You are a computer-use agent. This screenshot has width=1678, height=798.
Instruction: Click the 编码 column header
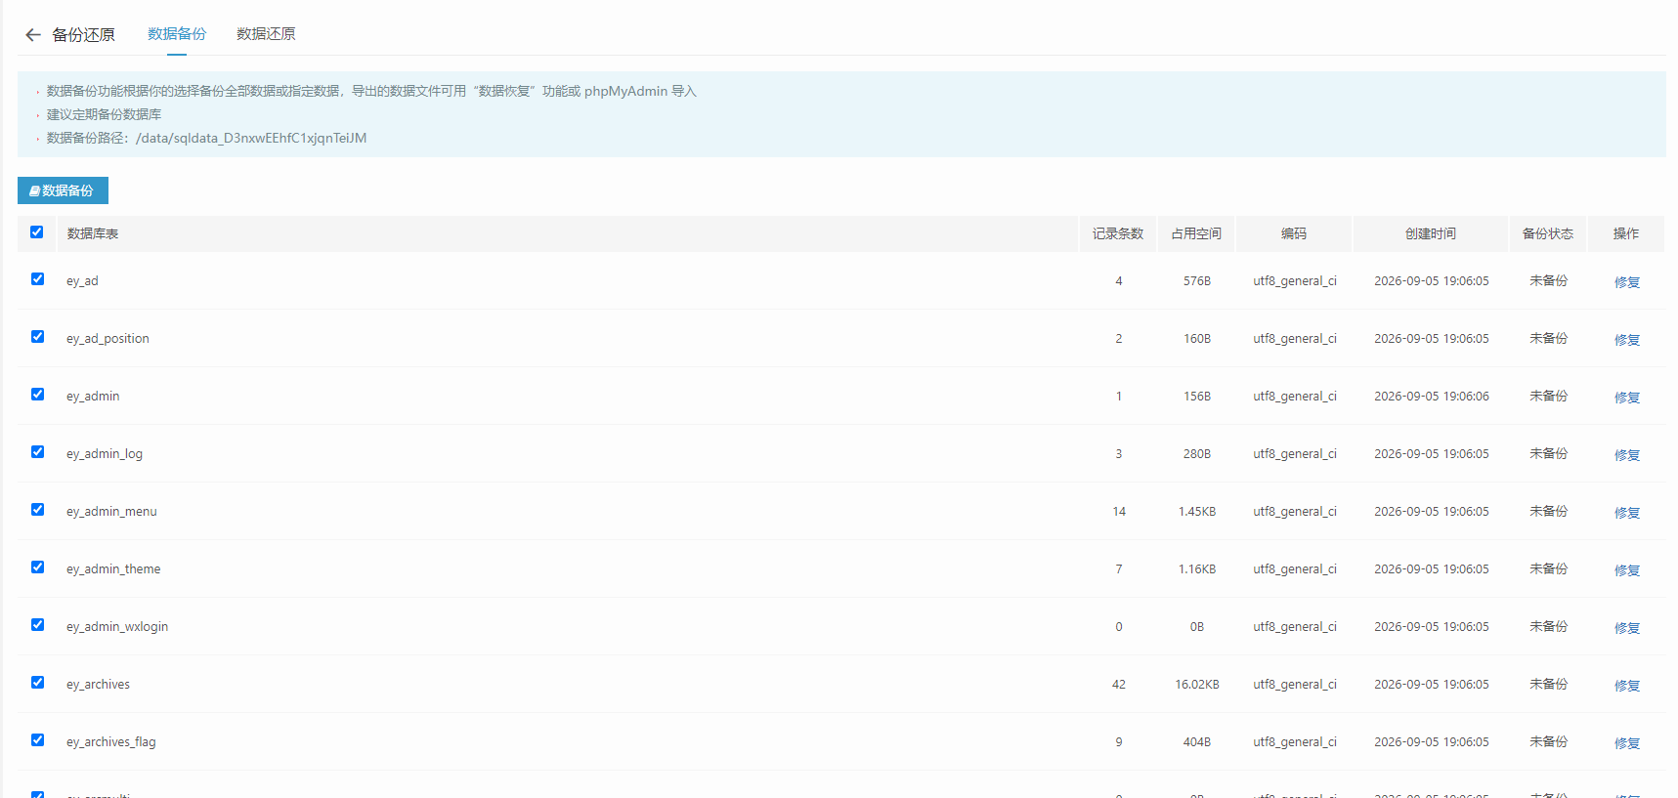click(1294, 234)
